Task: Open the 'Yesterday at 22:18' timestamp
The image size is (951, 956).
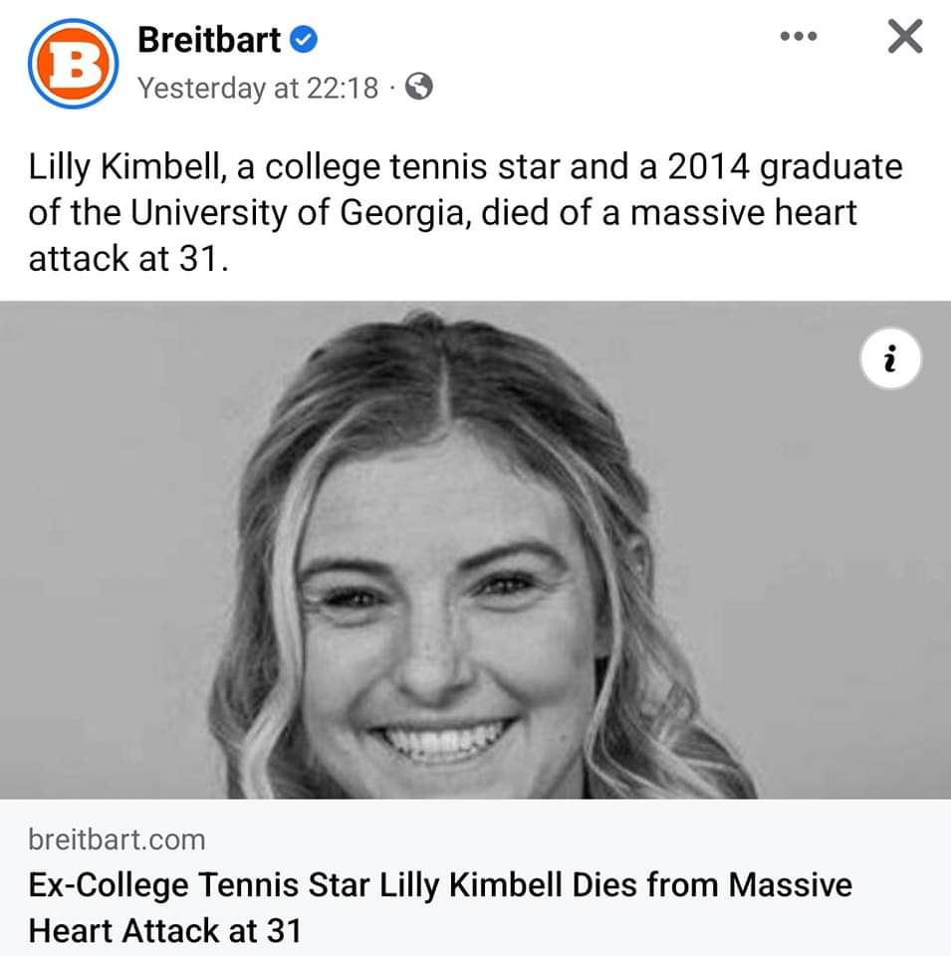Action: [x=258, y=89]
